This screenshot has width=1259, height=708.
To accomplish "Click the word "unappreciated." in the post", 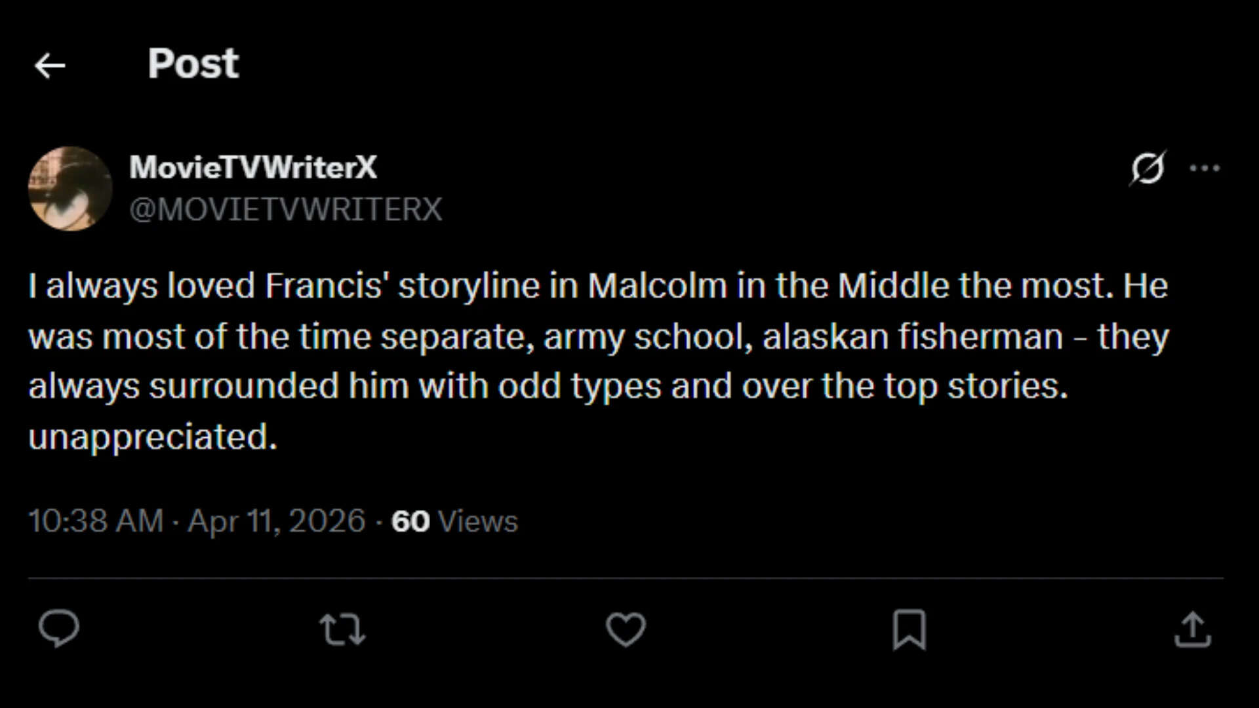I will (x=153, y=437).
